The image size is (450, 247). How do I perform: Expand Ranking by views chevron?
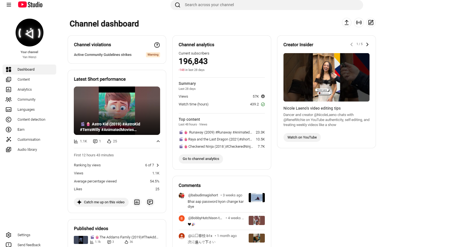coord(158,165)
